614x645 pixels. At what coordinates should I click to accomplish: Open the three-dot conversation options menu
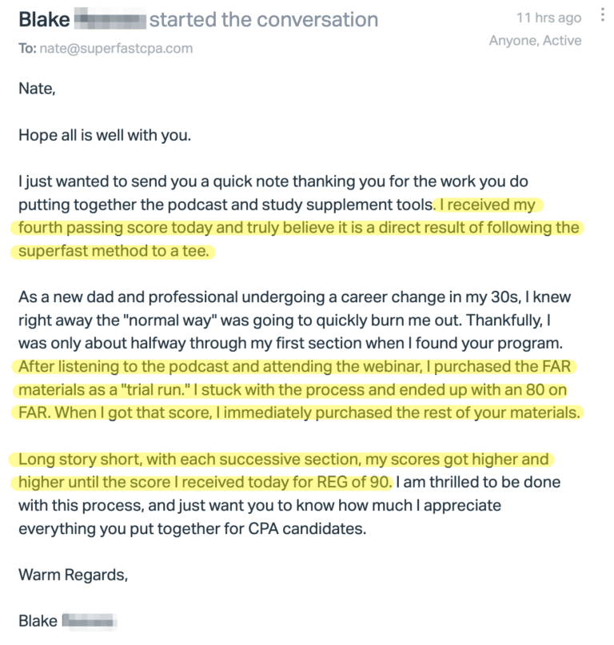coord(600,18)
